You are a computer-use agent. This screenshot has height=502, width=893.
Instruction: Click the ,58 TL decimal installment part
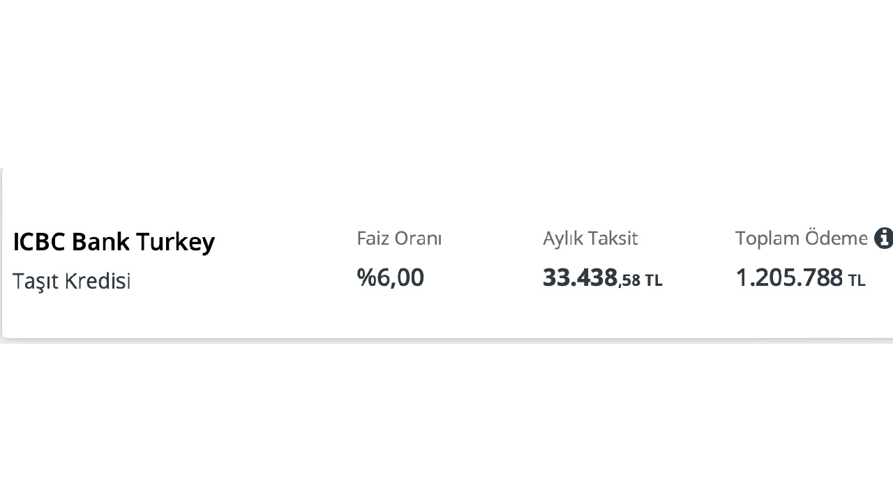point(640,280)
